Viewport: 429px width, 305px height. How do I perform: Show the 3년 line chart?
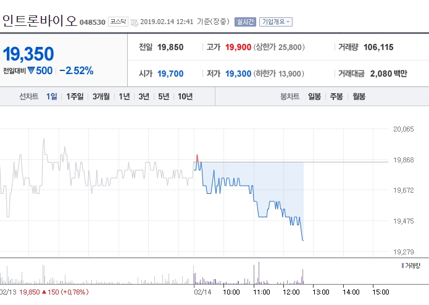(144, 96)
